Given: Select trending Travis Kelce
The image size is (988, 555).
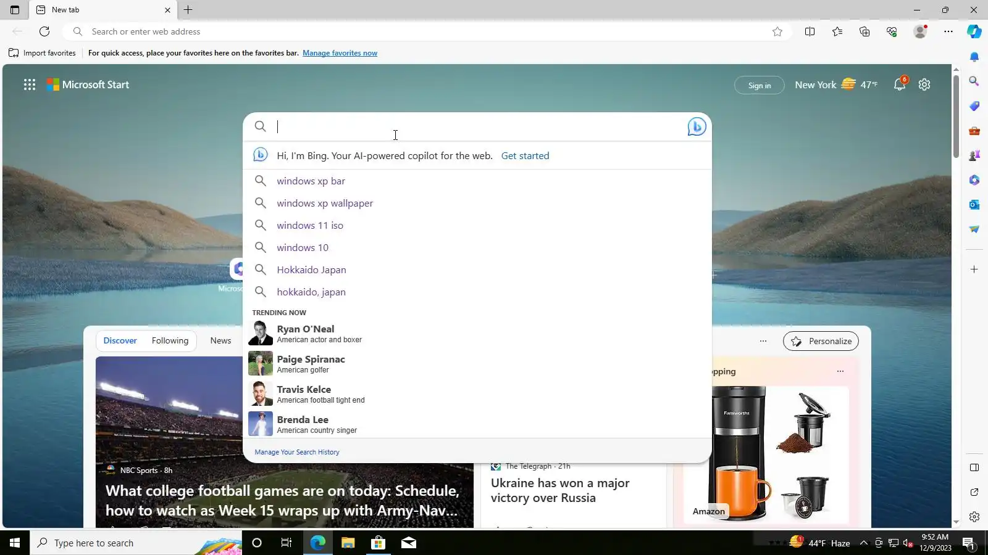Looking at the screenshot, I should (x=477, y=394).
